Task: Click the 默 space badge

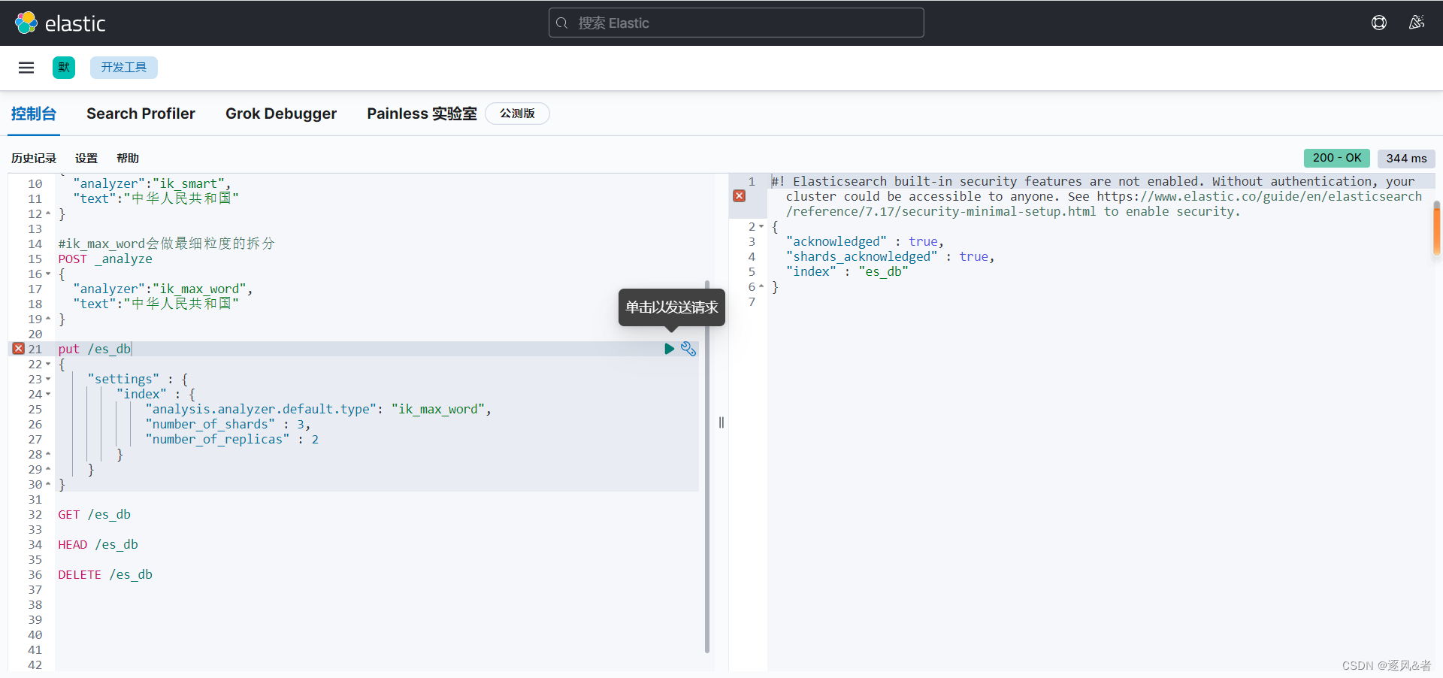Action: 64,68
